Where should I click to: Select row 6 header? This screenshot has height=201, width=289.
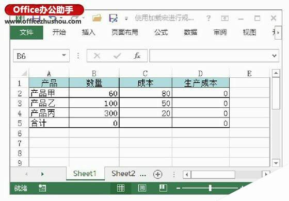[20, 133]
